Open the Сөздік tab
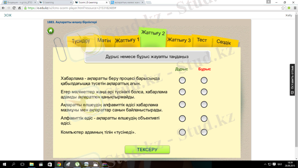This screenshot has height=168, width=298. click(223, 42)
